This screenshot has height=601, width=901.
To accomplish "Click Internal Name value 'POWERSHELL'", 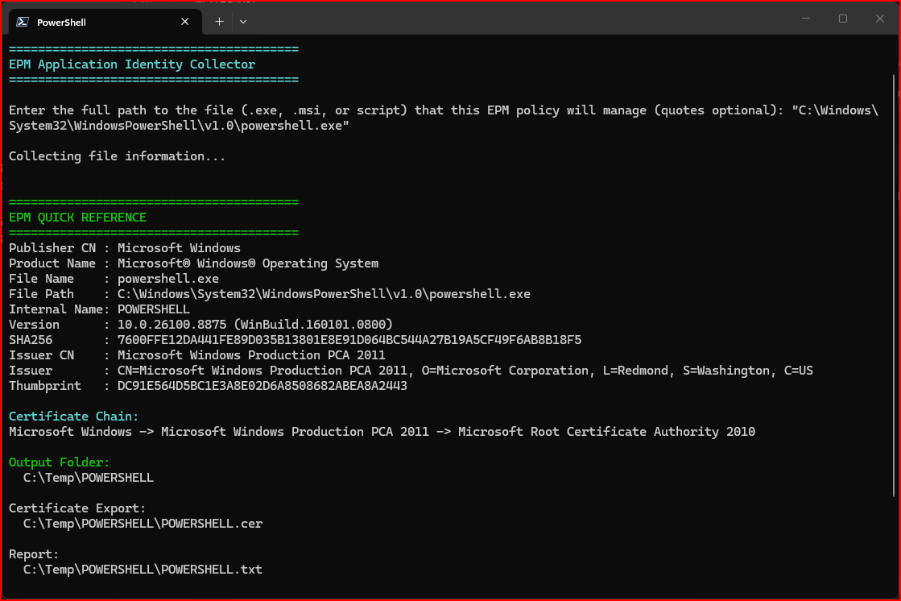I will (x=154, y=309).
